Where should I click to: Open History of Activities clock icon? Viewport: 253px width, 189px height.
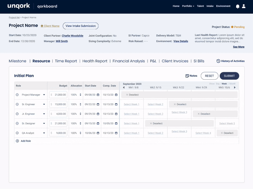(x=218, y=61)
